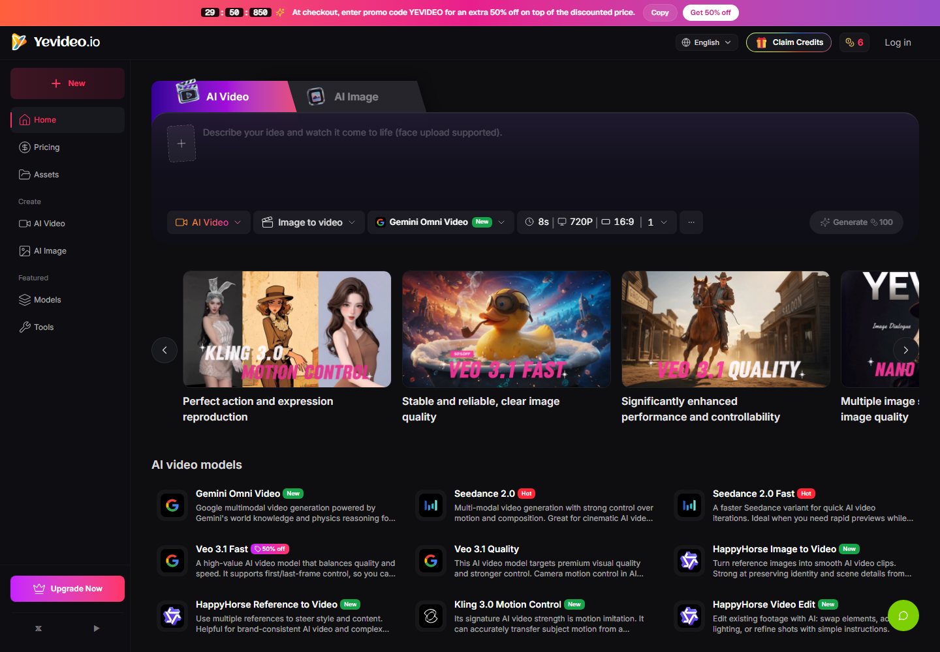This screenshot has width=940, height=652.
Task: Click the three-dots more options button
Action: click(691, 222)
